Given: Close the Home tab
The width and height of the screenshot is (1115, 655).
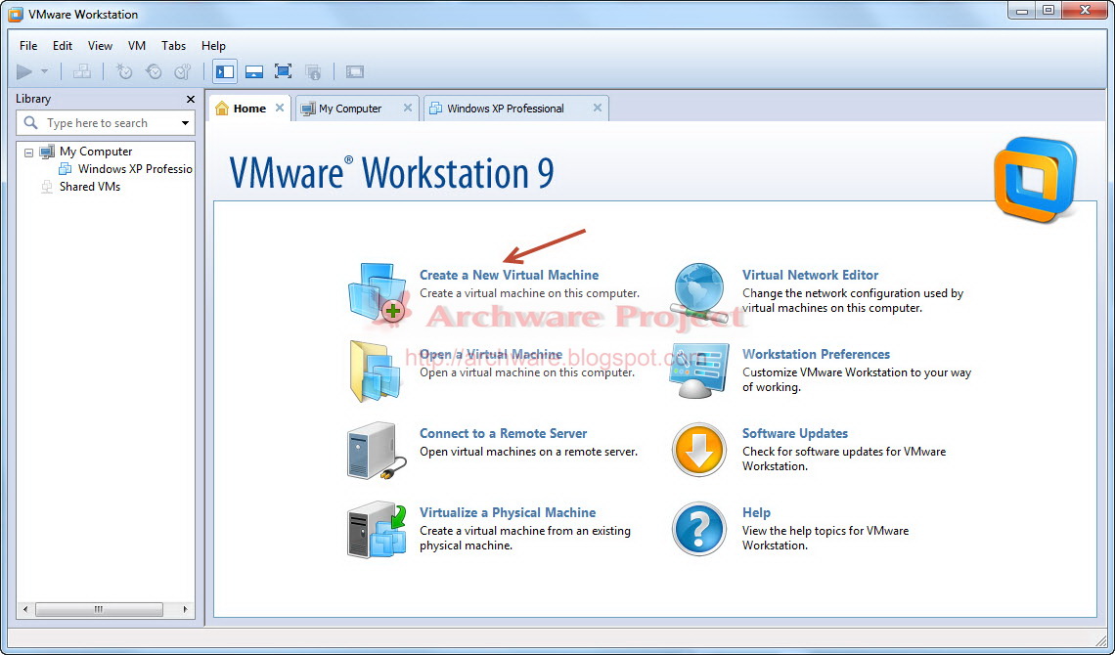Looking at the screenshot, I should point(280,108).
